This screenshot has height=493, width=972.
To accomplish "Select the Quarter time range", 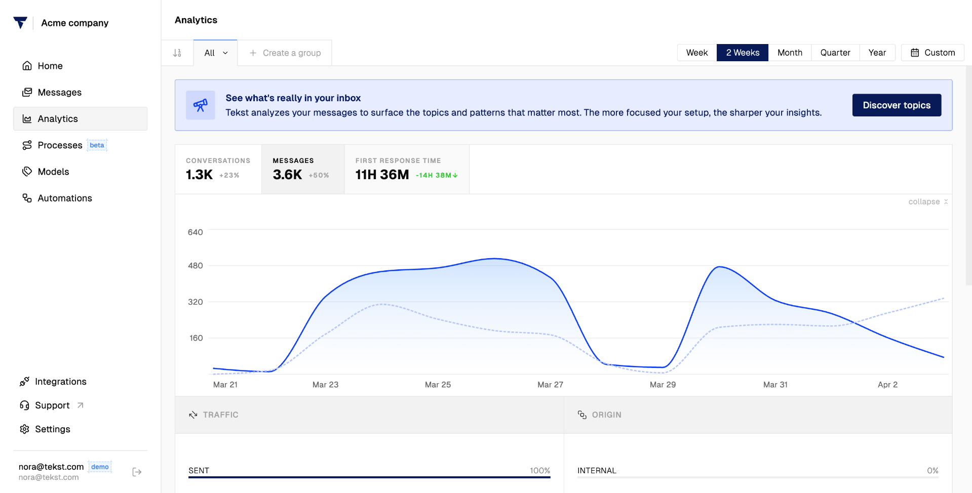I will pyautogui.click(x=835, y=53).
